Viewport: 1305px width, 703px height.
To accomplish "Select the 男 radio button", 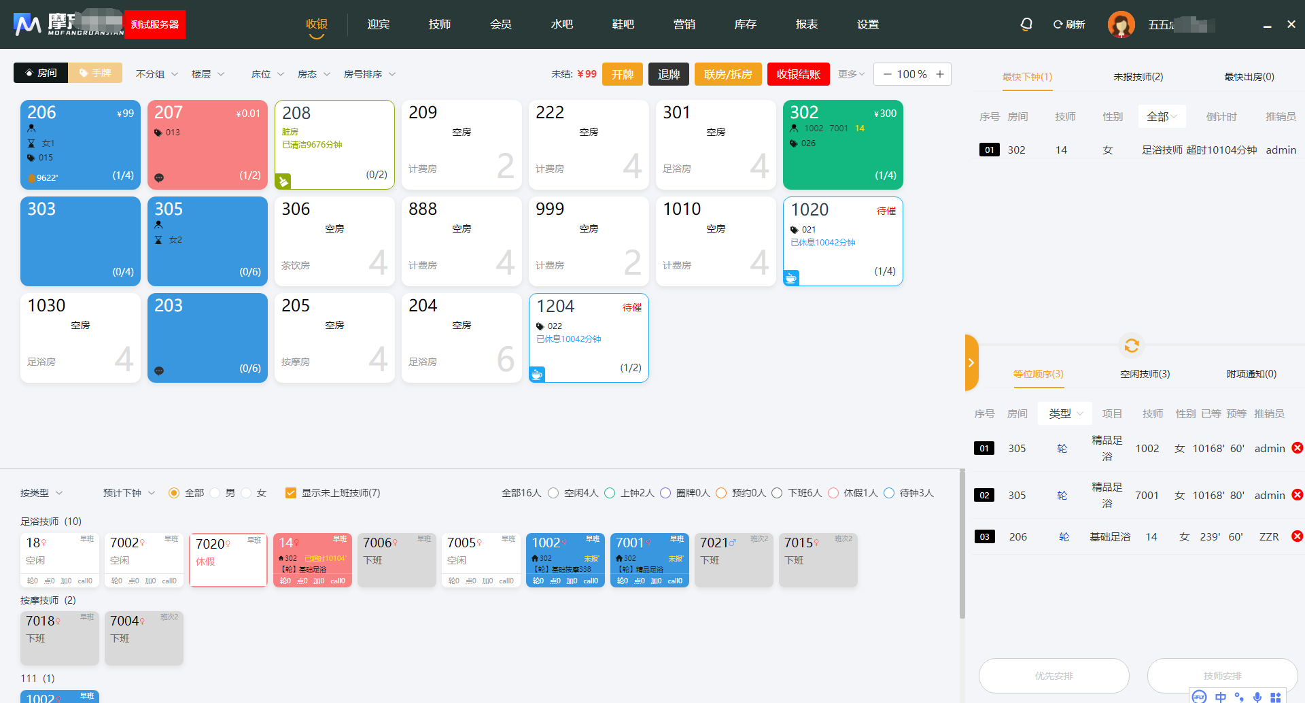I will tap(215, 493).
